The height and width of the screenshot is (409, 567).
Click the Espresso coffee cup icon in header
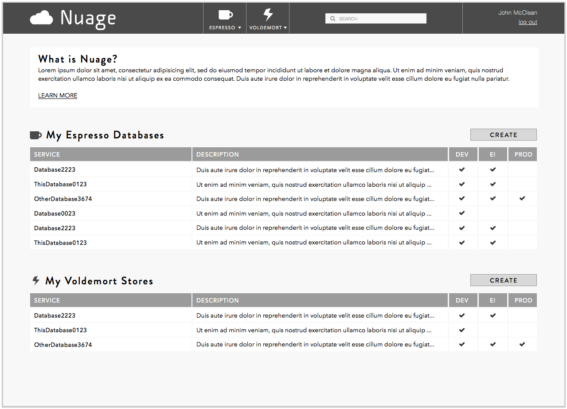[x=225, y=15]
